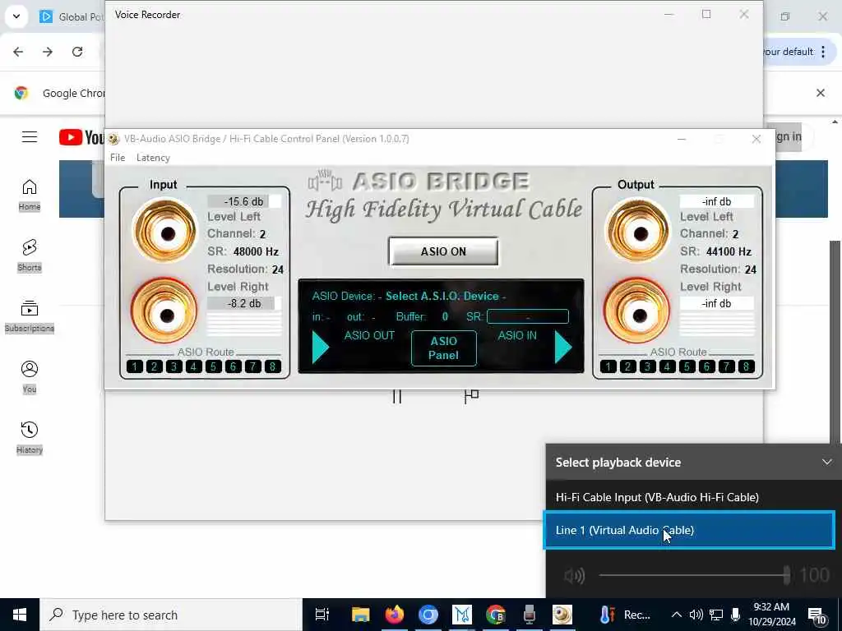Click the Chrome forward arrow
The height and width of the screenshot is (631, 842).
click(x=48, y=52)
